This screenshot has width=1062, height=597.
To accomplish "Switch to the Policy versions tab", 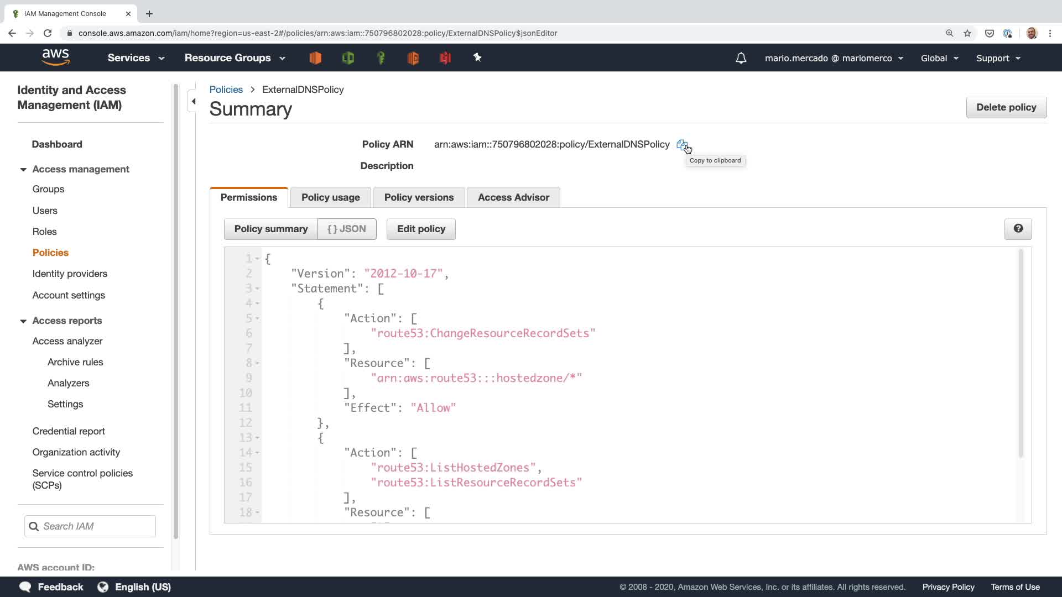I will pos(419,197).
